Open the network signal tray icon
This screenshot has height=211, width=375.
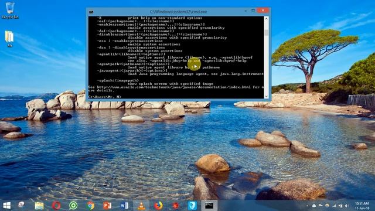click(334, 206)
